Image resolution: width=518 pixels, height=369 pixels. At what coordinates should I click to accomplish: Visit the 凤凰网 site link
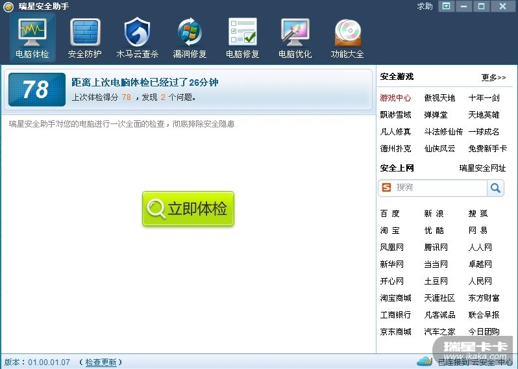[x=392, y=248]
